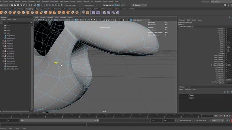Viewport: 232px width, 130px height.
Task: Toggle visibility of layer2 in Display layers
Action: 180,95
